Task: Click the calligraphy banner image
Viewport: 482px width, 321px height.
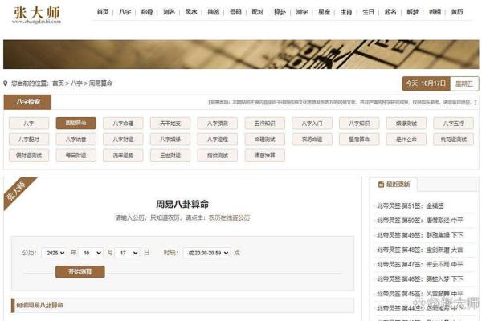Action: (x=241, y=55)
